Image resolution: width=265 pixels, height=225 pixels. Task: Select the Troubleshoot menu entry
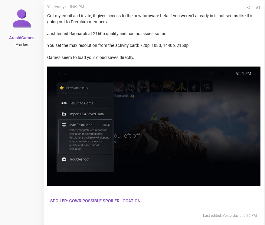tap(79, 159)
